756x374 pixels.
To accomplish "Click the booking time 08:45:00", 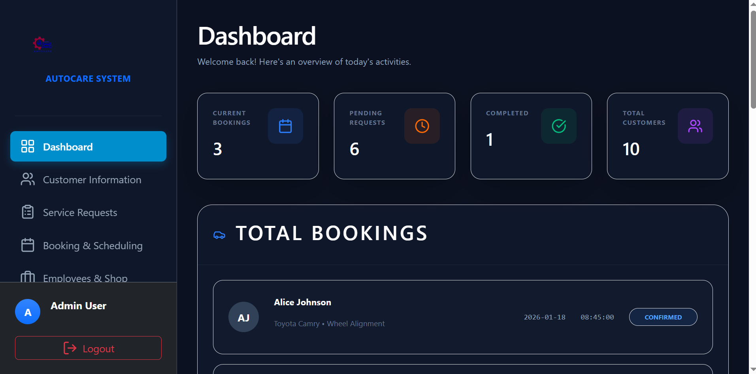I will 597,317.
